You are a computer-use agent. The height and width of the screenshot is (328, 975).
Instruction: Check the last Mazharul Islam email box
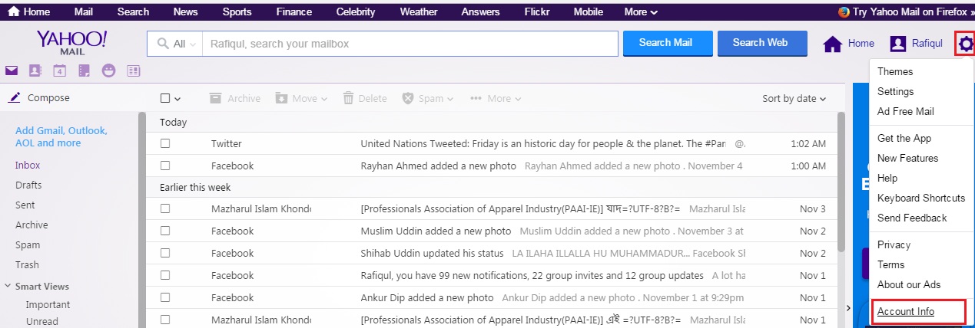point(165,320)
